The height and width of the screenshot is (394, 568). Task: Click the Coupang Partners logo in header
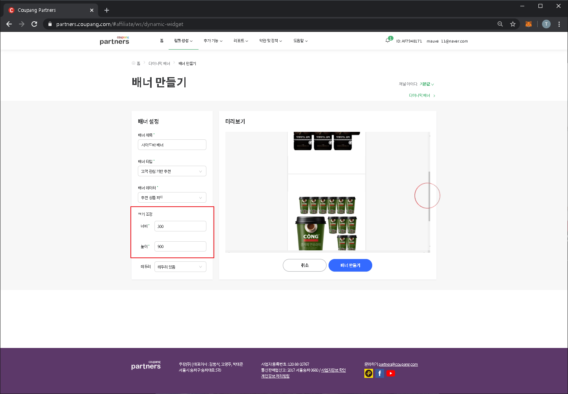[114, 41]
